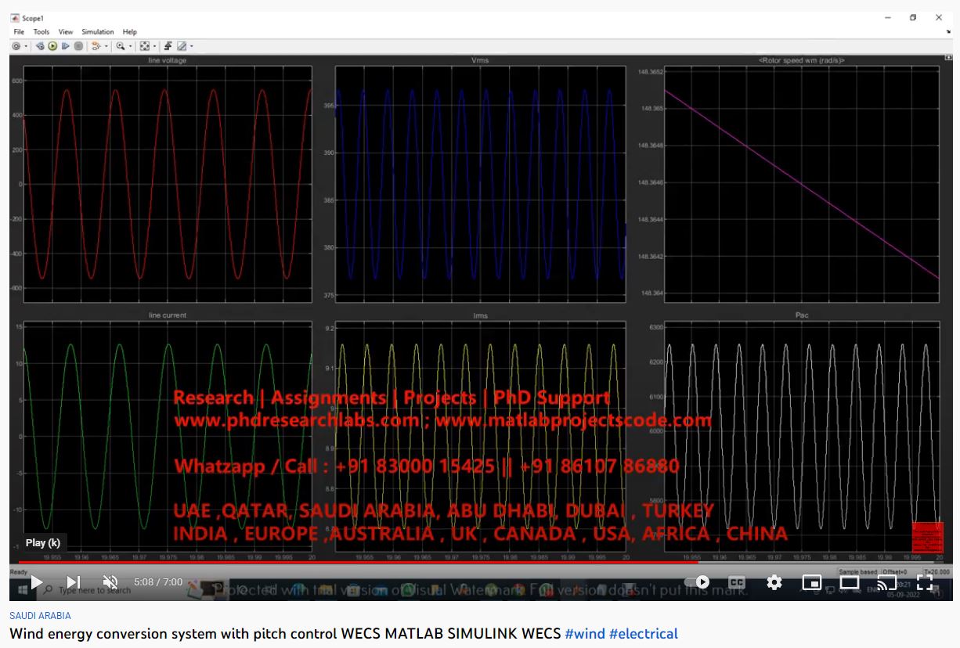This screenshot has width=960, height=648.
Task: Unmute the video volume
Action: (x=110, y=582)
